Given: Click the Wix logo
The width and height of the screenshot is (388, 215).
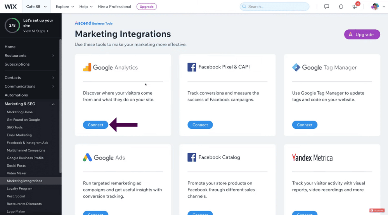Looking at the screenshot, I should tap(10, 7).
